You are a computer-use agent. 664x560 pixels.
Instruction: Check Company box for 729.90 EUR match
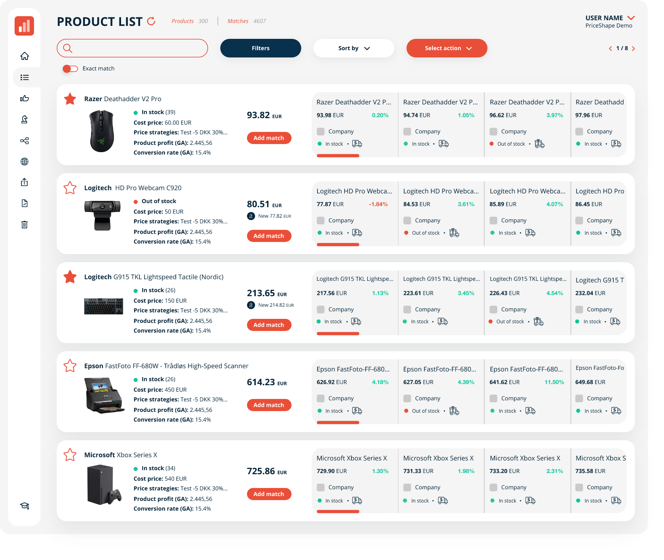(321, 488)
